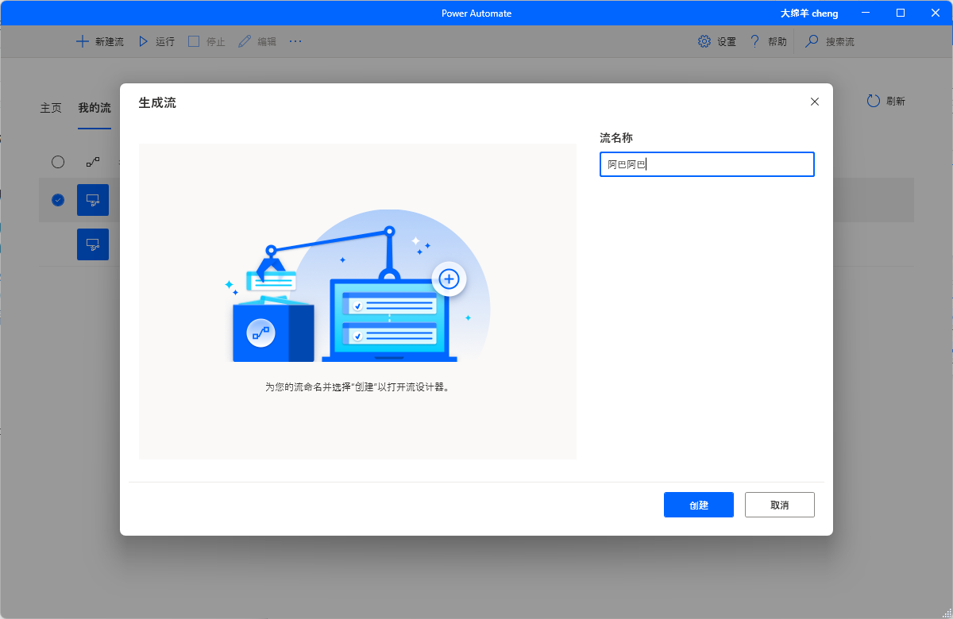Click the 搜索流 search box
The image size is (953, 619).
click(829, 41)
